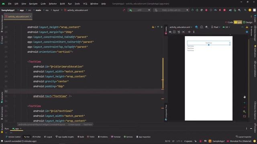Close the activity_education.xml editor tab
Viewport: 257px width, 144px height.
click(x=31, y=16)
